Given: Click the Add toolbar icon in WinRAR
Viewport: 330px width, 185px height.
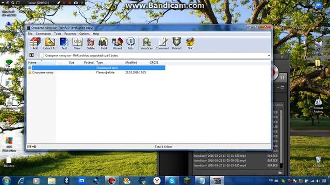Looking at the screenshot, I should [x=35, y=44].
